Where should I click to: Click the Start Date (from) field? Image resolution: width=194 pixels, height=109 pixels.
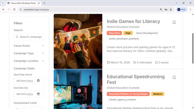29,81
